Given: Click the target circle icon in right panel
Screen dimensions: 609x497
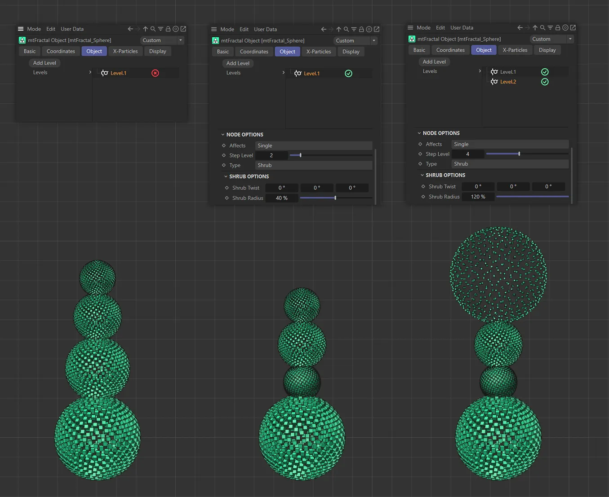Looking at the screenshot, I should pos(565,28).
